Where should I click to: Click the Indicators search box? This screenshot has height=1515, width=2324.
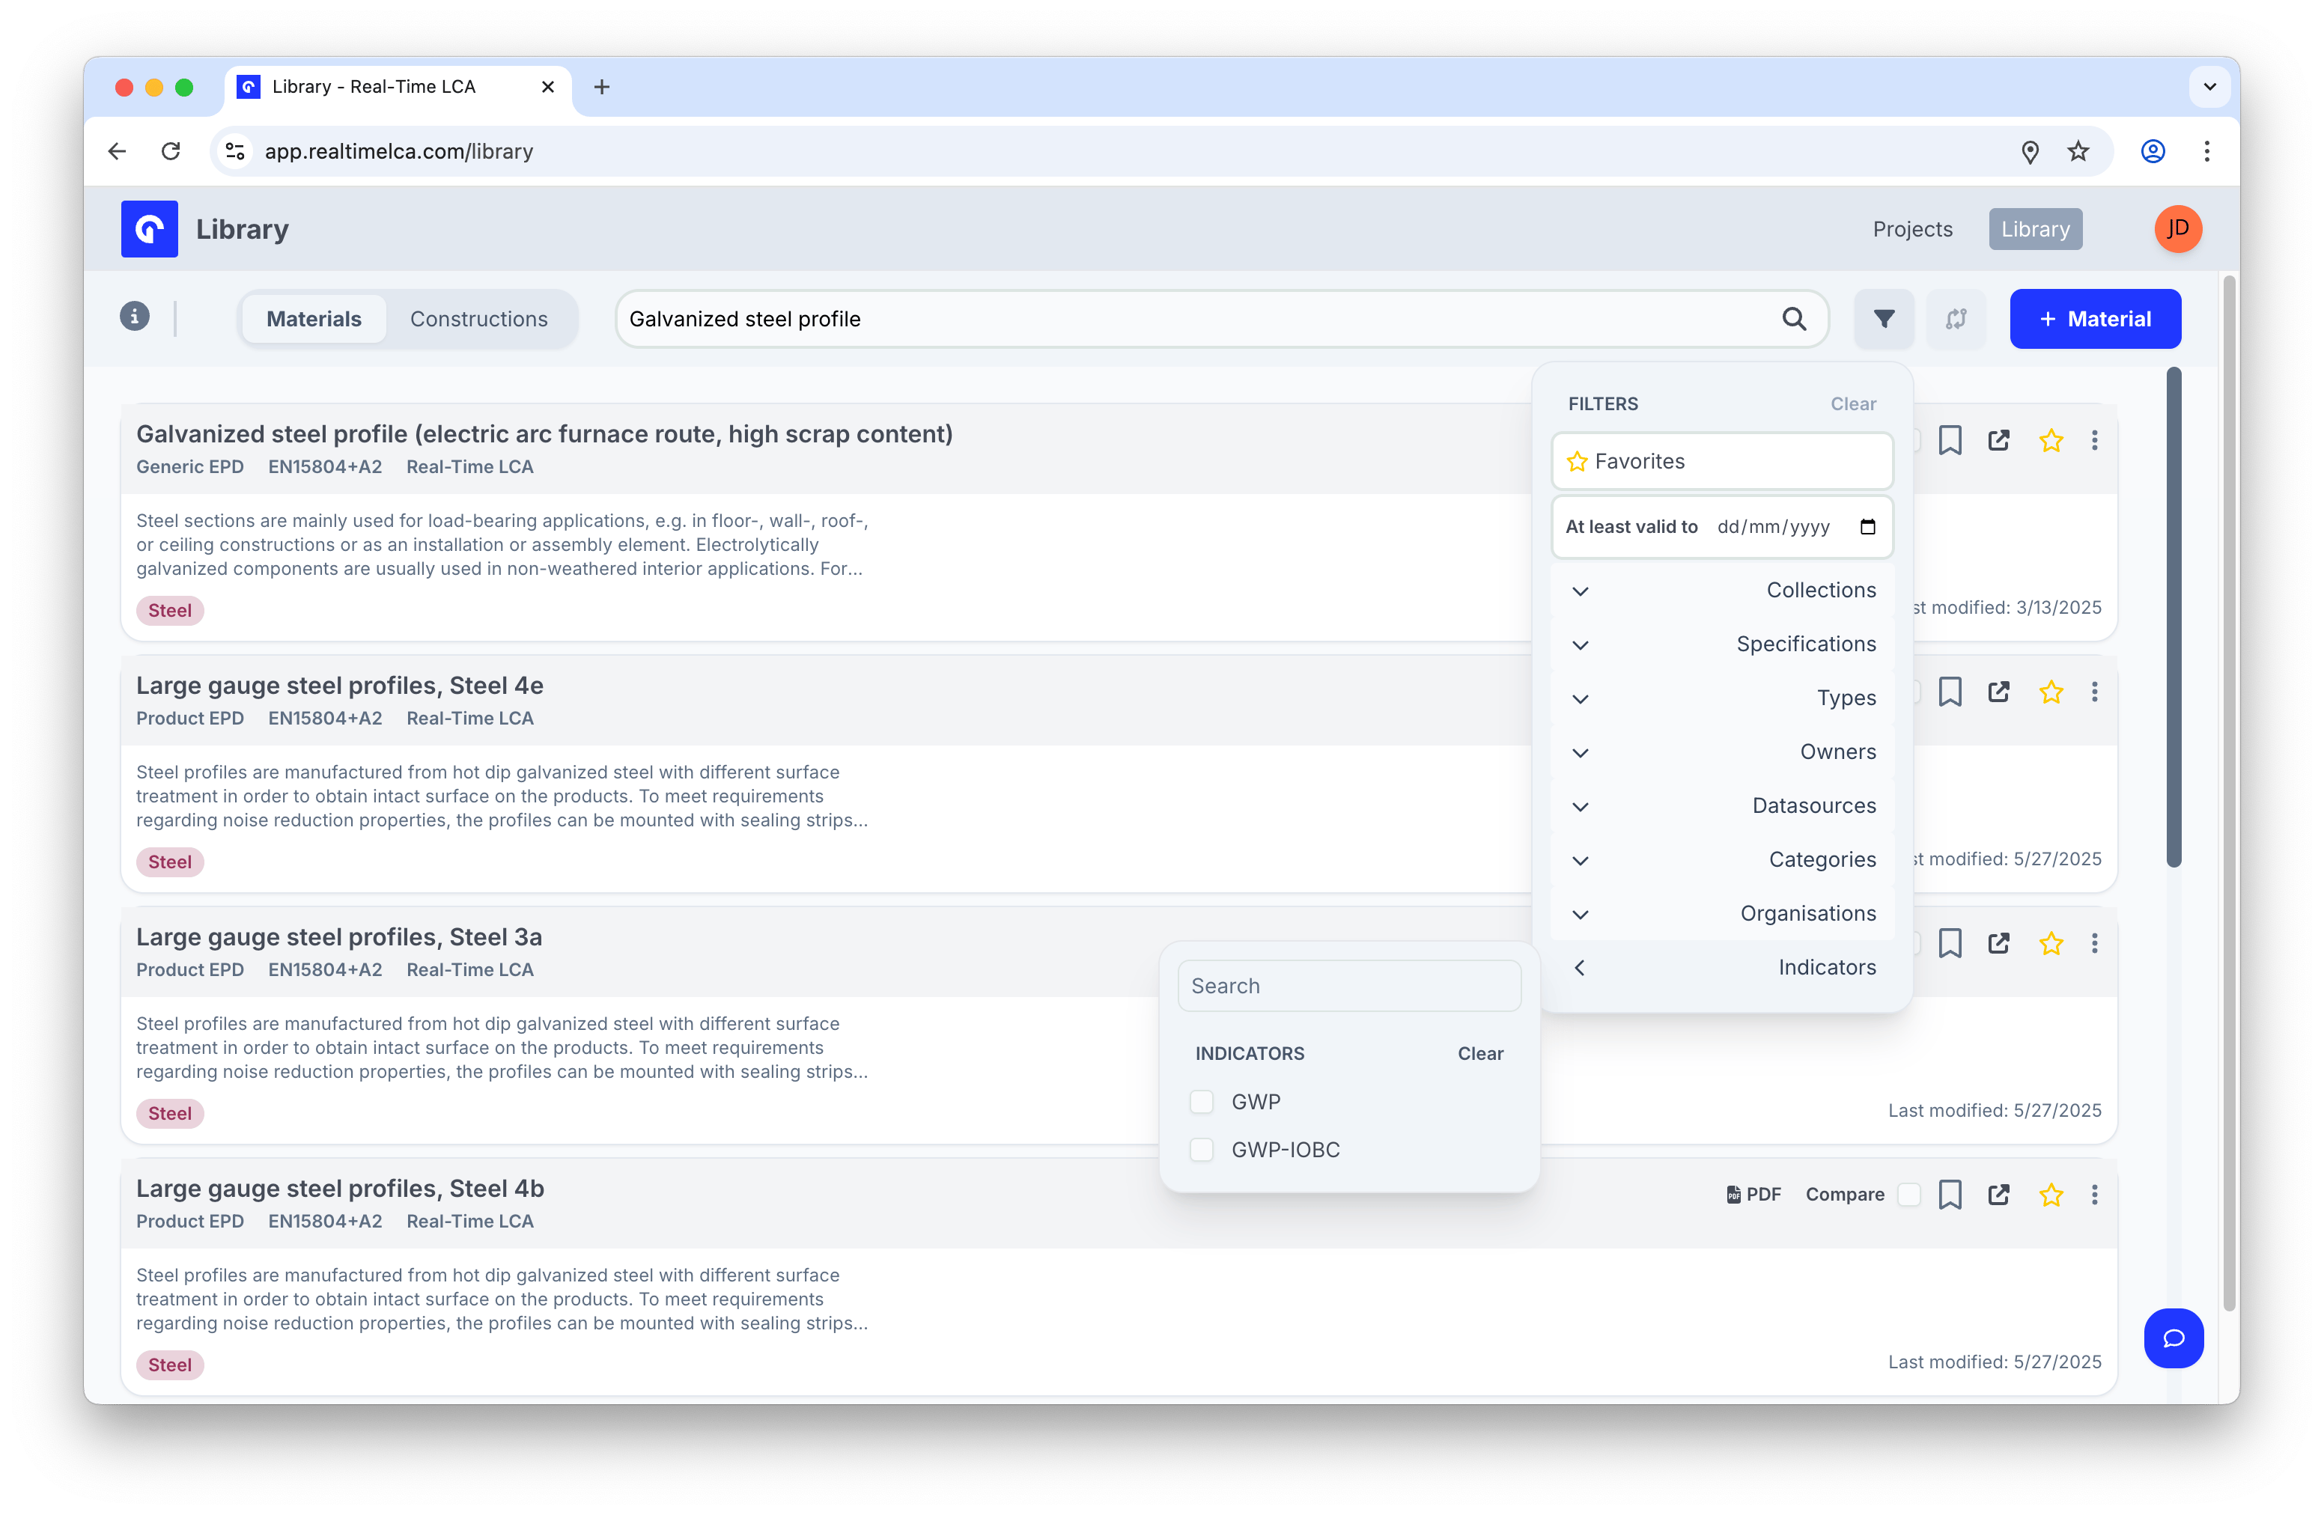[x=1348, y=986]
